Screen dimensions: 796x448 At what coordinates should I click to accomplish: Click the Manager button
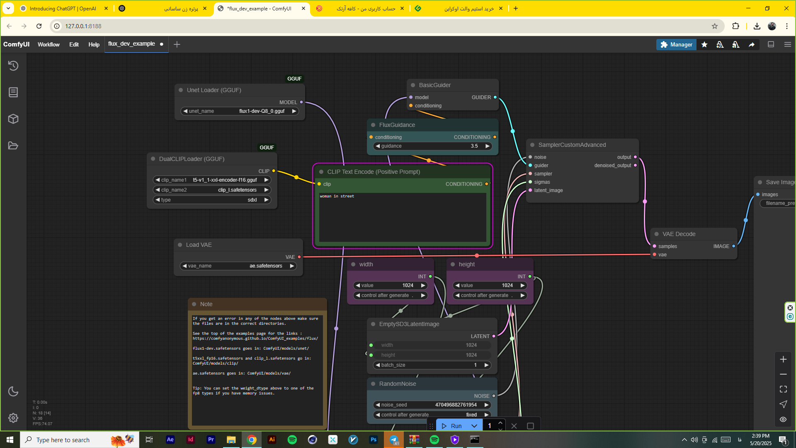pyautogui.click(x=676, y=44)
